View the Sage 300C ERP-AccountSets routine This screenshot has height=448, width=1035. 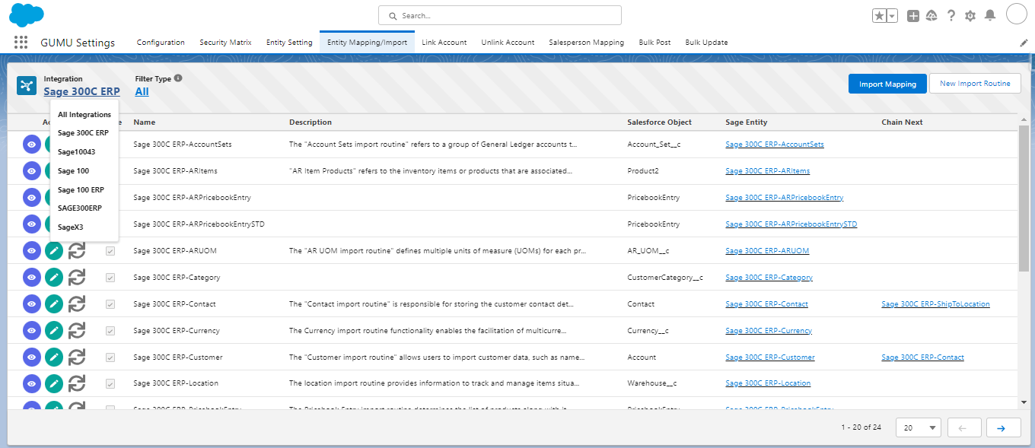click(31, 145)
